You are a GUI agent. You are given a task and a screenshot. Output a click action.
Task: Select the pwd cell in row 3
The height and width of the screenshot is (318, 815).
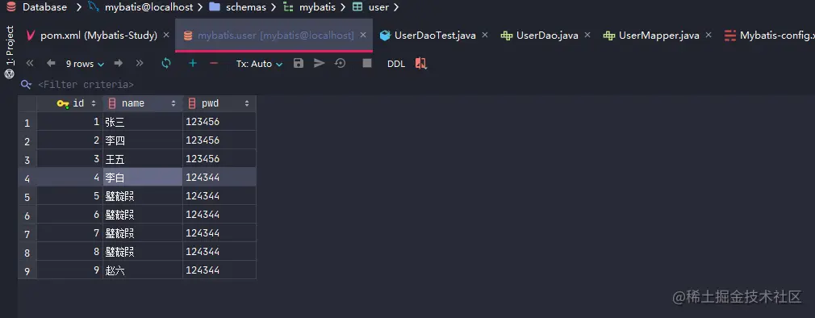coord(219,158)
